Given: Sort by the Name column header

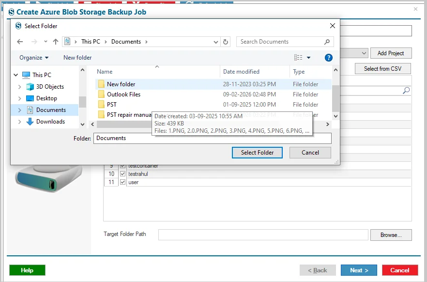Looking at the screenshot, I should point(105,72).
